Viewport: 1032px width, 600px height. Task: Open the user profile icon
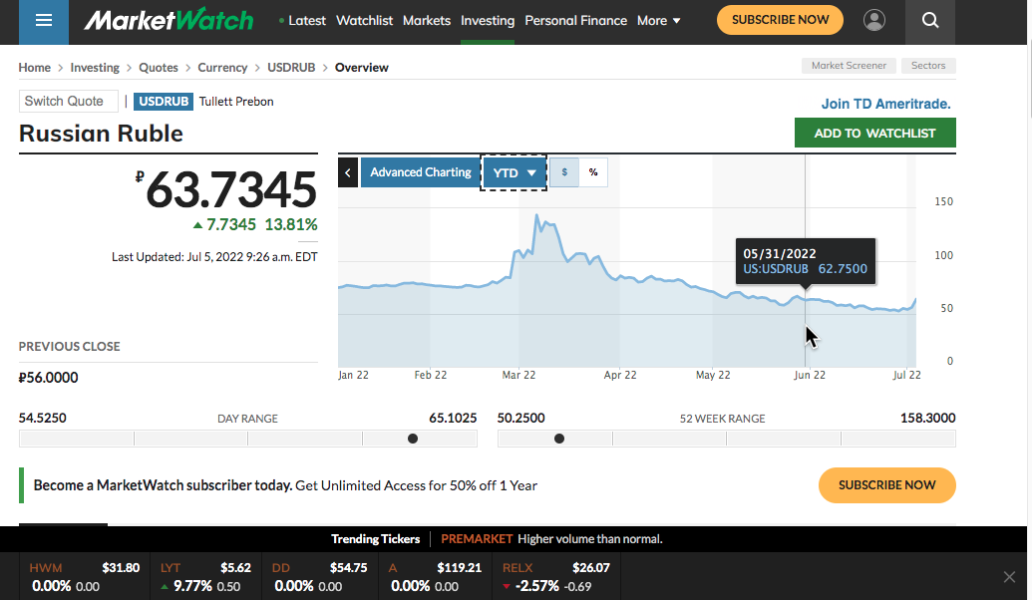click(x=874, y=21)
